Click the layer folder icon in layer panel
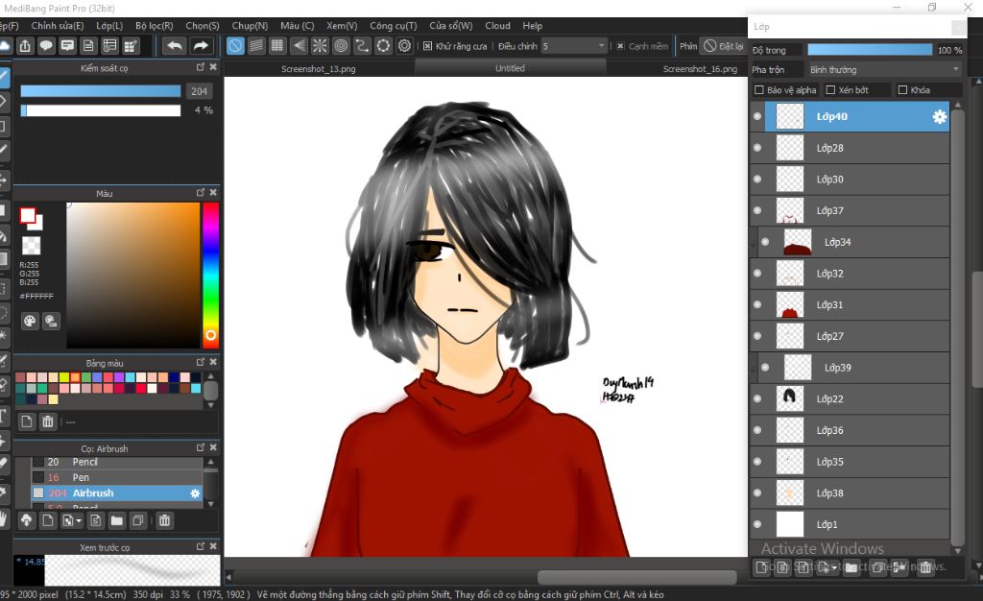This screenshot has width=983, height=601. [x=851, y=567]
